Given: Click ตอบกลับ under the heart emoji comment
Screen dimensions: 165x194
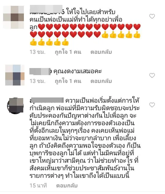Looking at the screenshot, I should point(101,52).
